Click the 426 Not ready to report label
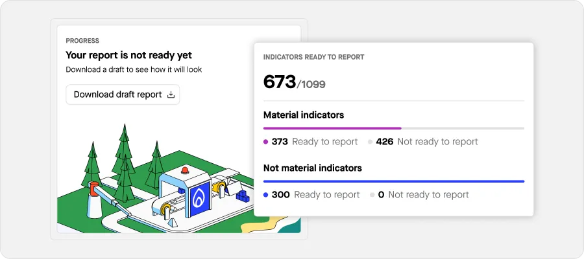 (427, 142)
